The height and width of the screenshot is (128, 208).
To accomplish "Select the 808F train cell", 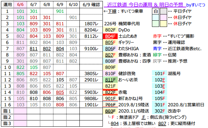I will [110, 61].
